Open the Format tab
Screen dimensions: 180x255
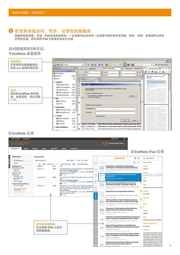[x=44, y=148]
